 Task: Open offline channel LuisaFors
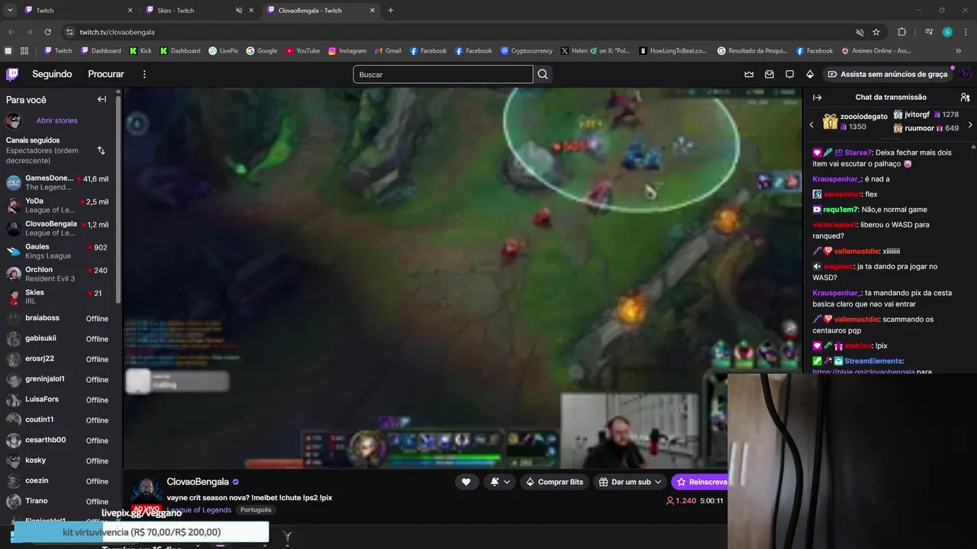pos(58,400)
